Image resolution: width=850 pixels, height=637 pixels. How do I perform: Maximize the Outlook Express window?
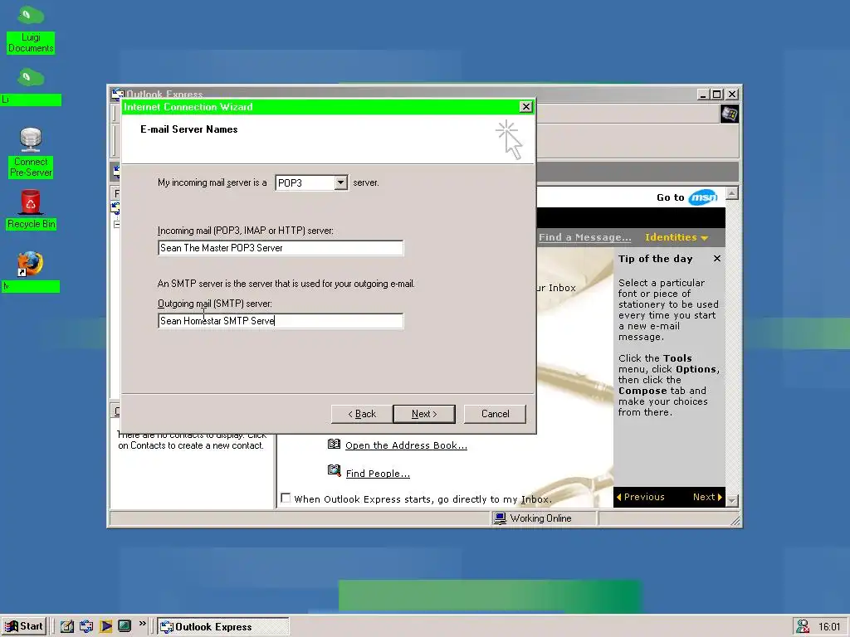(x=716, y=95)
